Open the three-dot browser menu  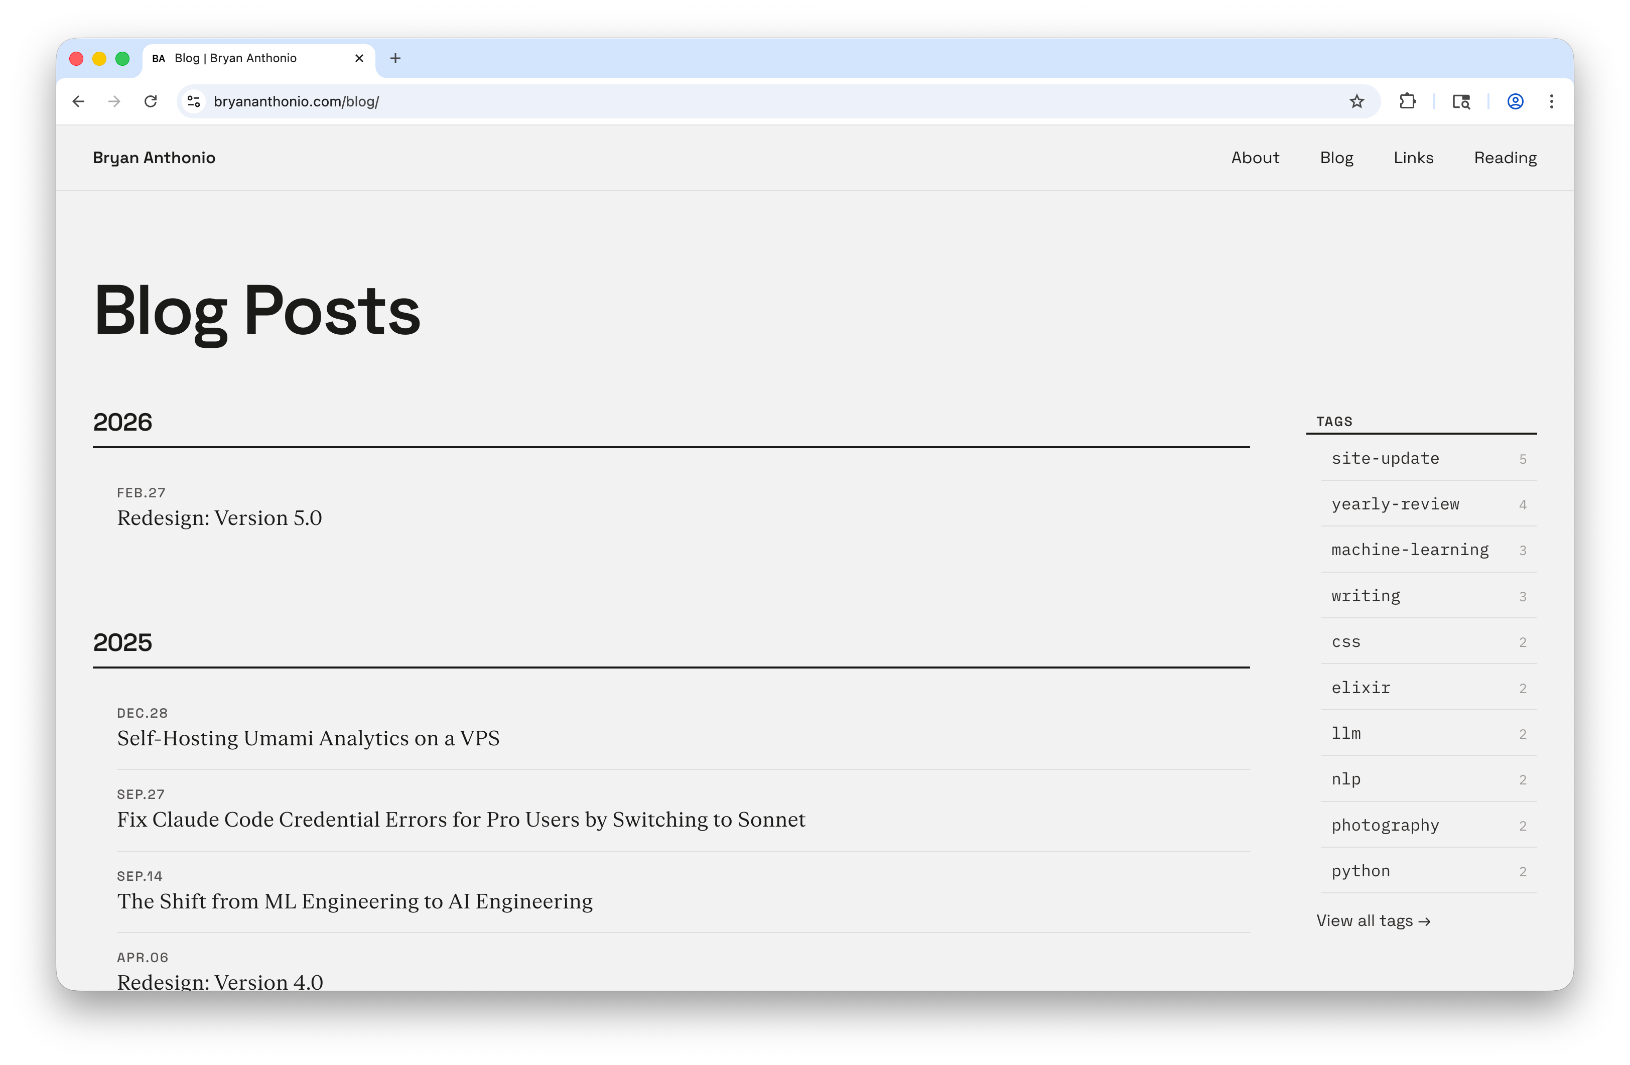pyautogui.click(x=1552, y=101)
